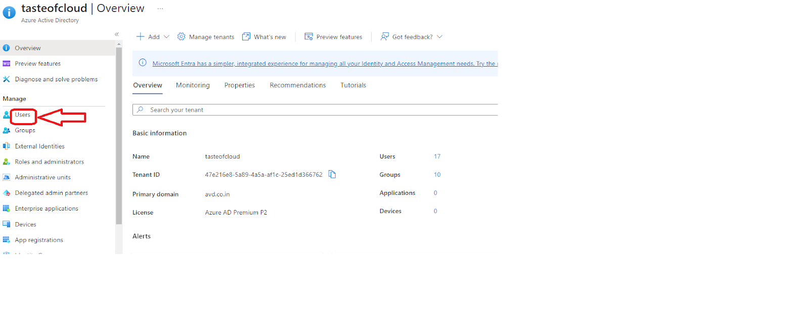The height and width of the screenshot is (314, 809).
Task: Click the What's new external link icon
Action: (x=246, y=36)
